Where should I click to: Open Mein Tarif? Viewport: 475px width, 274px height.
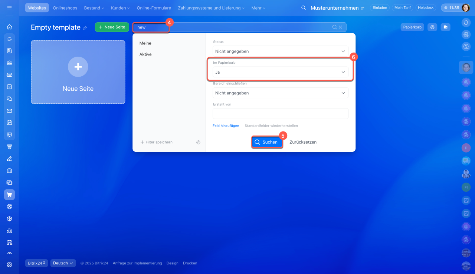(402, 8)
